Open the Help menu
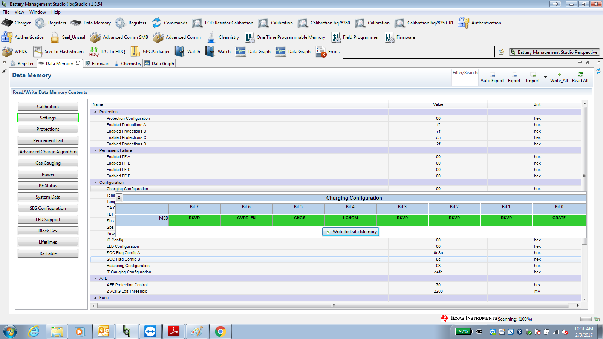Image resolution: width=603 pixels, height=339 pixels. coord(56,12)
